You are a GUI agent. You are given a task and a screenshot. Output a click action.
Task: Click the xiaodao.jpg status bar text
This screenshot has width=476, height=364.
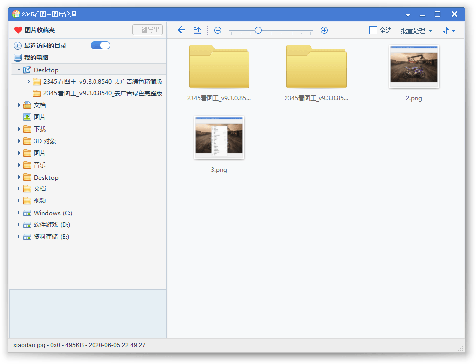click(79, 345)
